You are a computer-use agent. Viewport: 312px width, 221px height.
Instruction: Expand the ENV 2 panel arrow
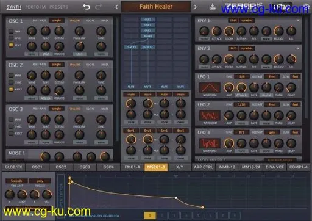[298, 48]
